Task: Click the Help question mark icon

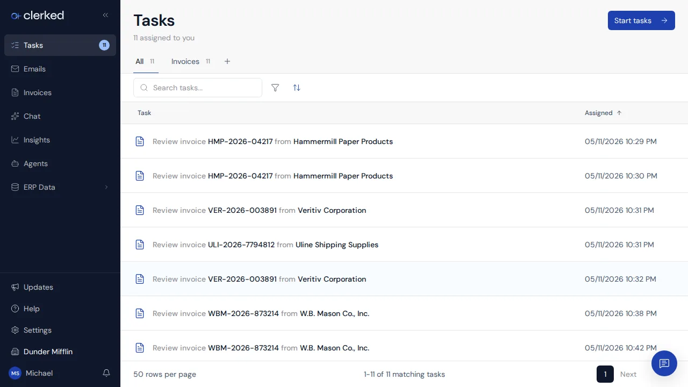Action: tap(15, 309)
